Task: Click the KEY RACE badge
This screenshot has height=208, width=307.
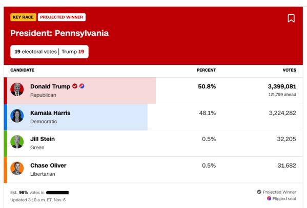Action: (23, 17)
